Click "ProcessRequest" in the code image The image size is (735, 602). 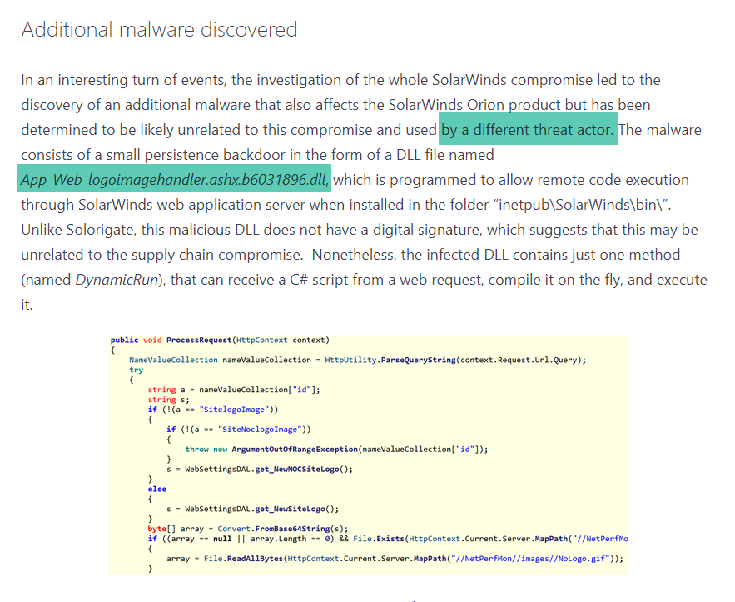(x=199, y=341)
